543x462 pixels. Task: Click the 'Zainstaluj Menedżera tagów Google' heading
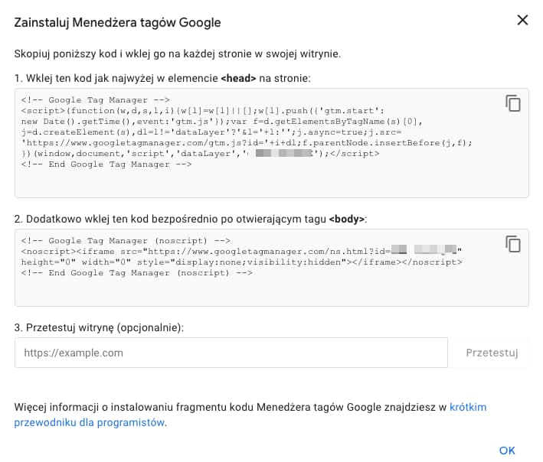coord(117,22)
